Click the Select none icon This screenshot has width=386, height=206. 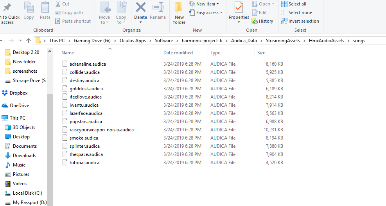tap(284, 13)
